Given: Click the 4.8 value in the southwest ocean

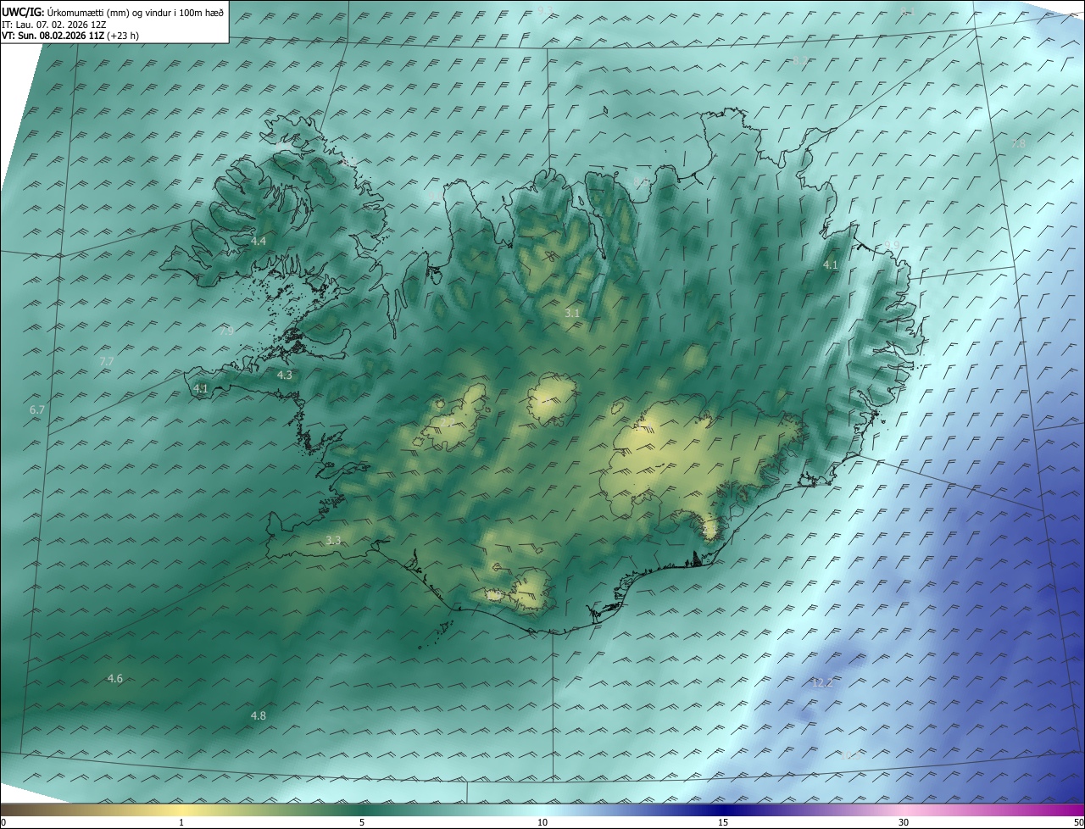Looking at the screenshot, I should click(x=259, y=715).
